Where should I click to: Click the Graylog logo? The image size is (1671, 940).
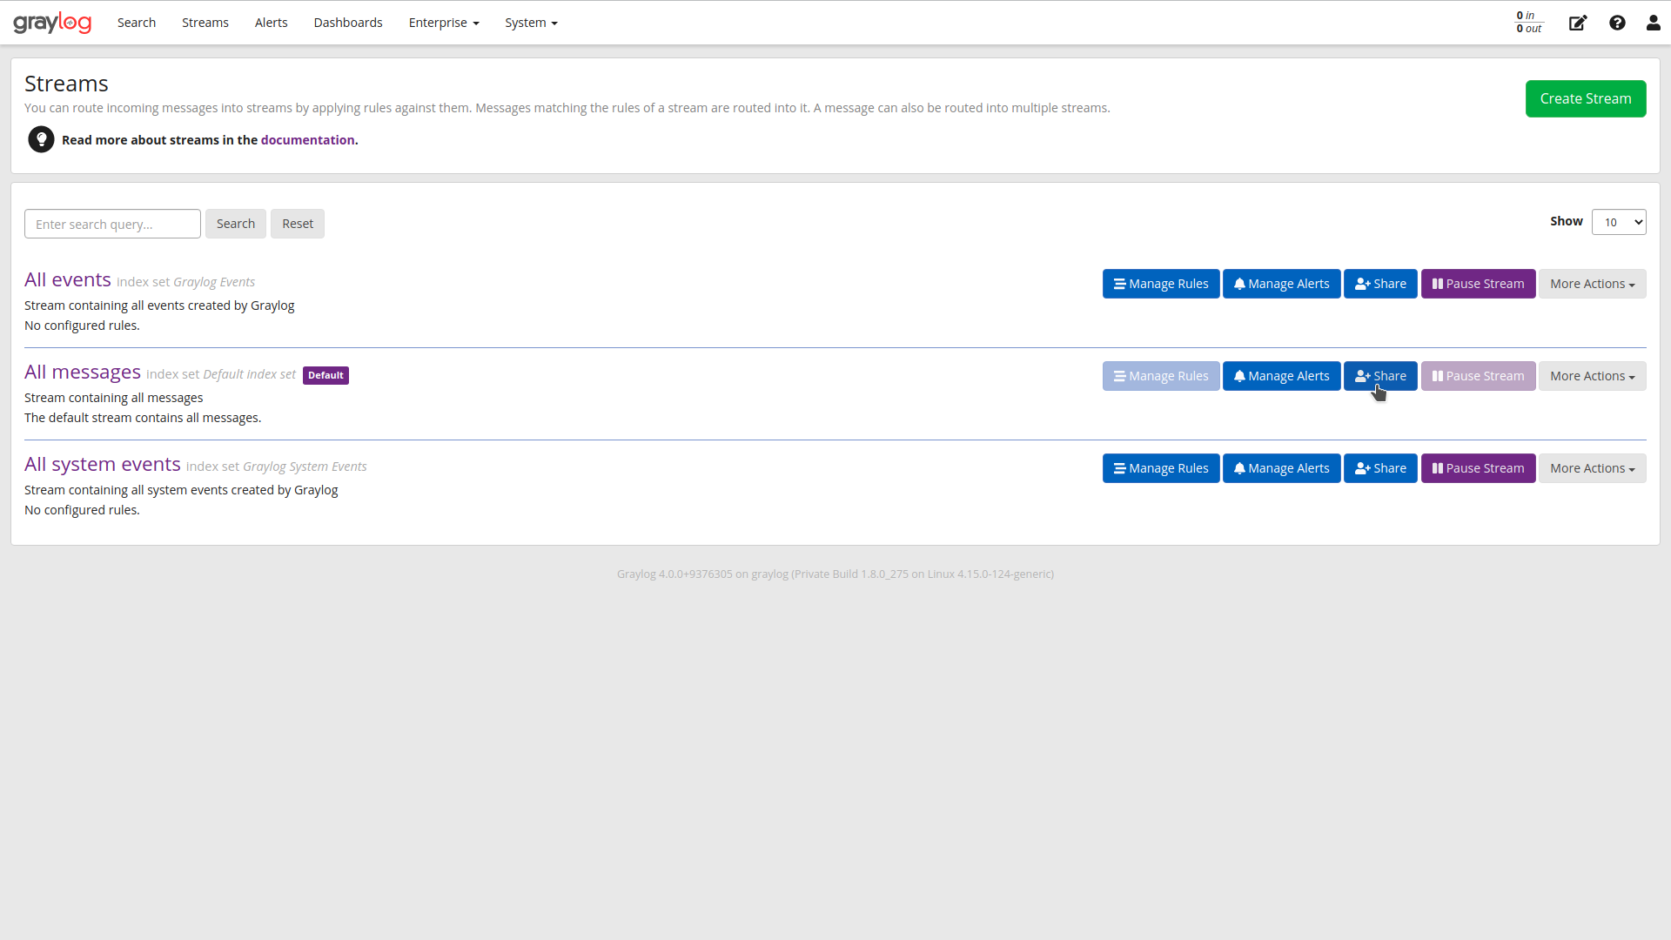coord(52,23)
